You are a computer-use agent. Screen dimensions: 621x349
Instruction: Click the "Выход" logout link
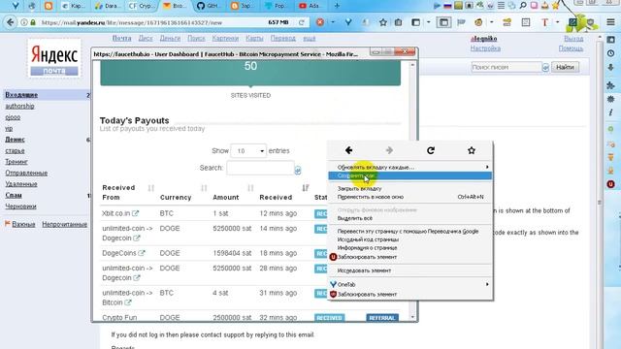point(573,39)
